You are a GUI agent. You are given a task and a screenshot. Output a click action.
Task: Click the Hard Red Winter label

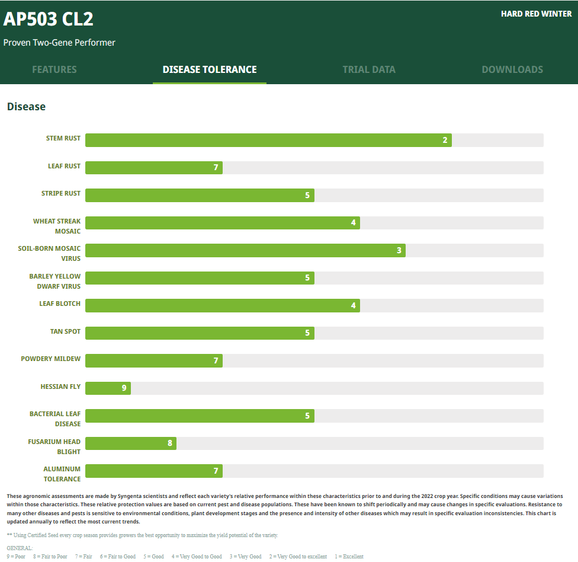click(537, 14)
